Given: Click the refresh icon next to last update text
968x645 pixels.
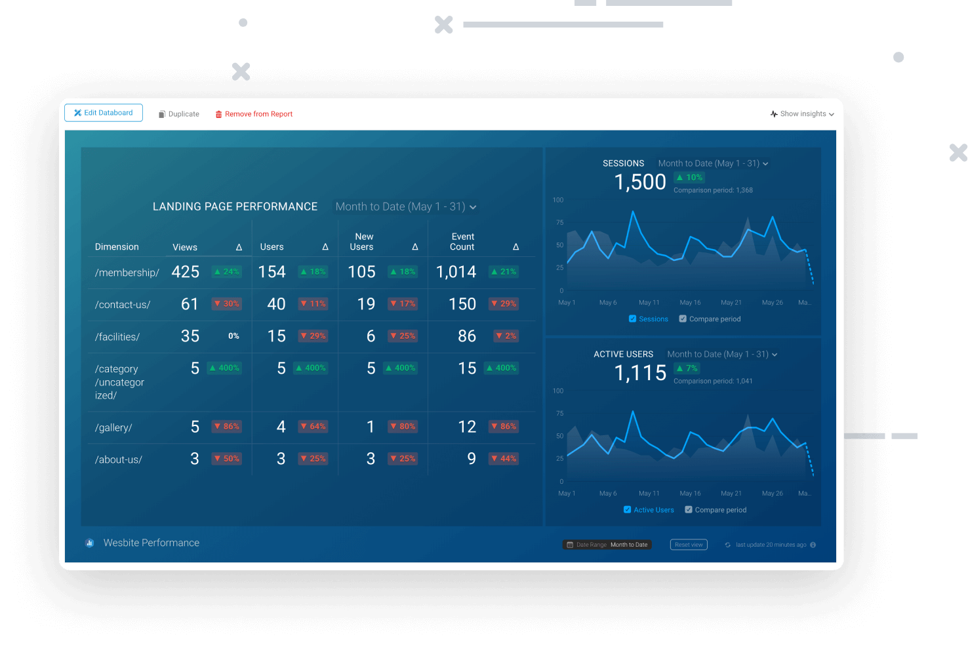Looking at the screenshot, I should (727, 545).
